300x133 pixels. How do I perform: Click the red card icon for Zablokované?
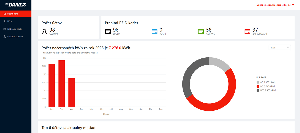248,32
